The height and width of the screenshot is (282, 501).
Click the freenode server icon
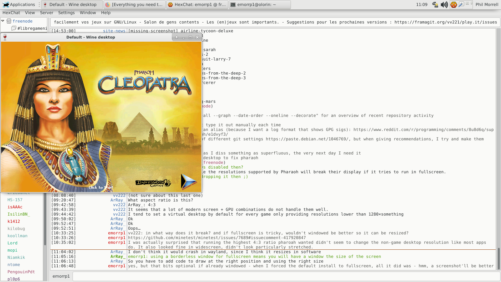pos(9,21)
